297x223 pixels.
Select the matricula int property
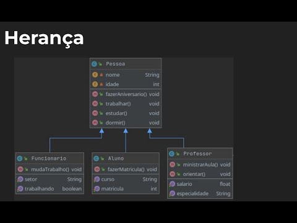[126, 189]
